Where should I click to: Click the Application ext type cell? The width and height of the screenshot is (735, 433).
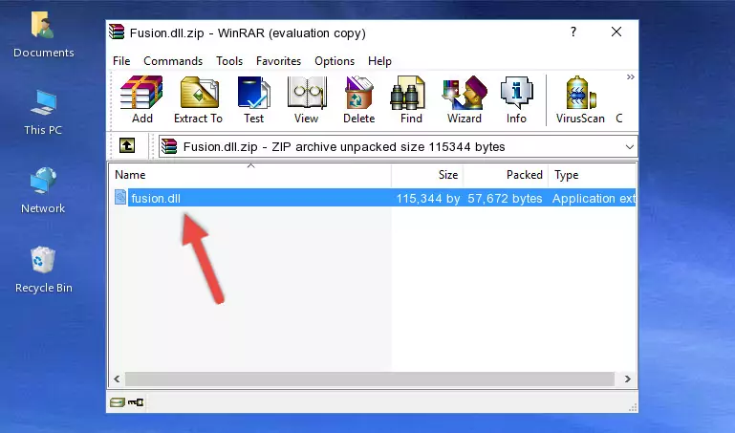tap(594, 198)
